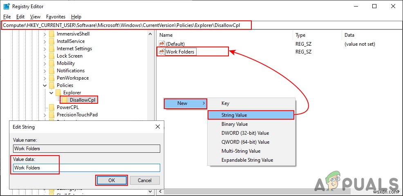Click the (Default) string value icon
The height and width of the screenshot is (196, 403).
click(x=162, y=44)
